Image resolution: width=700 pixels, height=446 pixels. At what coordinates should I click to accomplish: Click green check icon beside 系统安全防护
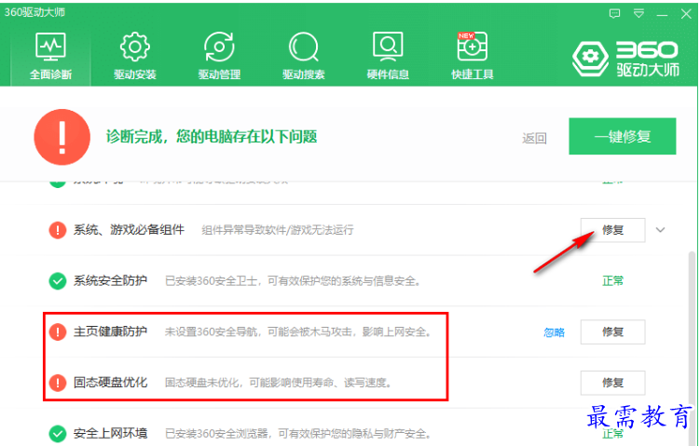tap(58, 281)
